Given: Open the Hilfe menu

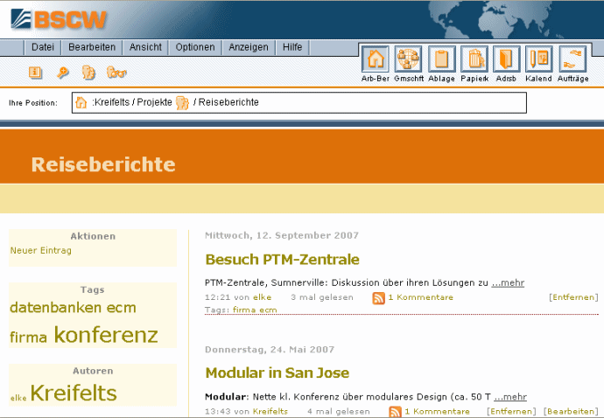Looking at the screenshot, I should point(292,47).
